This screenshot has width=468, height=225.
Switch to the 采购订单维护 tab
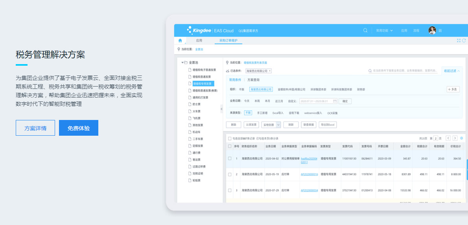pyautogui.click(x=228, y=40)
